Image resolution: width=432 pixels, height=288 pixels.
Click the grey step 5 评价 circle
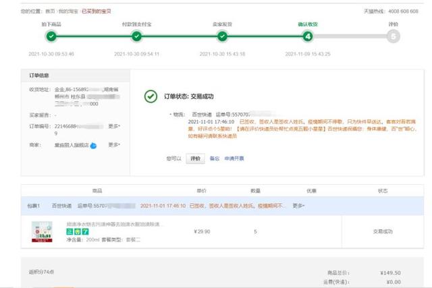(x=393, y=36)
